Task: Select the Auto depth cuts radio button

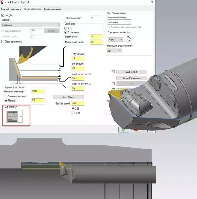Action: tap(66, 28)
